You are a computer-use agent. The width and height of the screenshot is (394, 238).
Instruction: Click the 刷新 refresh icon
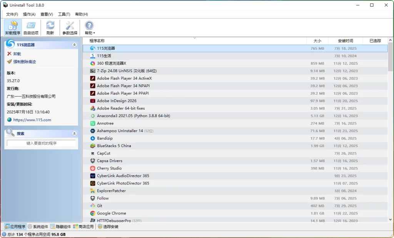click(x=50, y=27)
